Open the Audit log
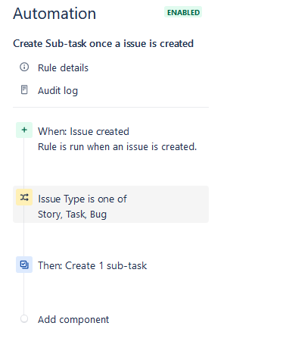This screenshot has height=351, width=289. (57, 90)
